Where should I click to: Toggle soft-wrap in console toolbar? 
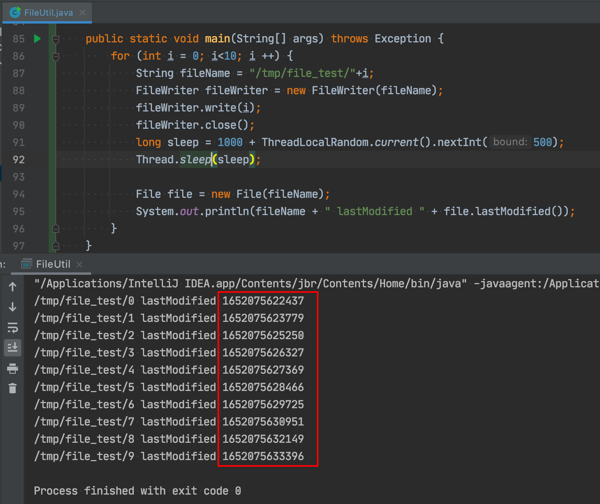point(13,327)
